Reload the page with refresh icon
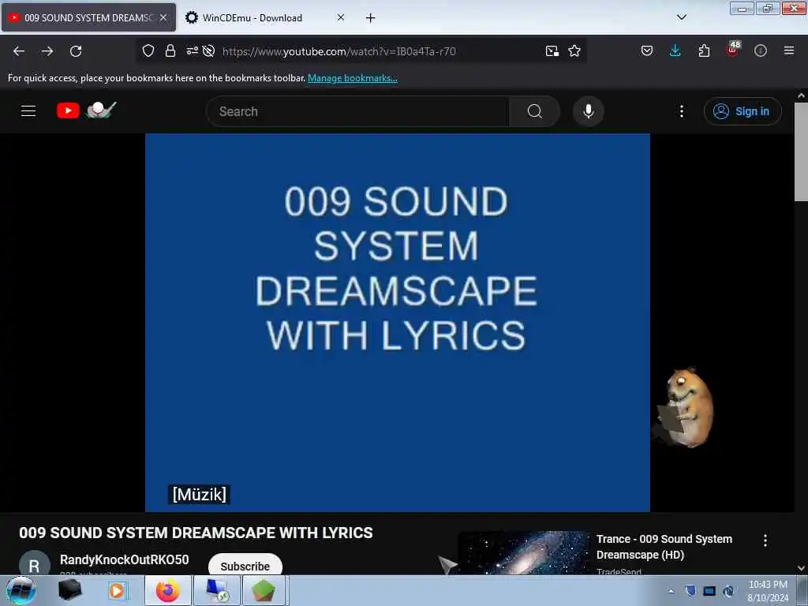Image resolution: width=808 pixels, height=606 pixels. pos(76,51)
